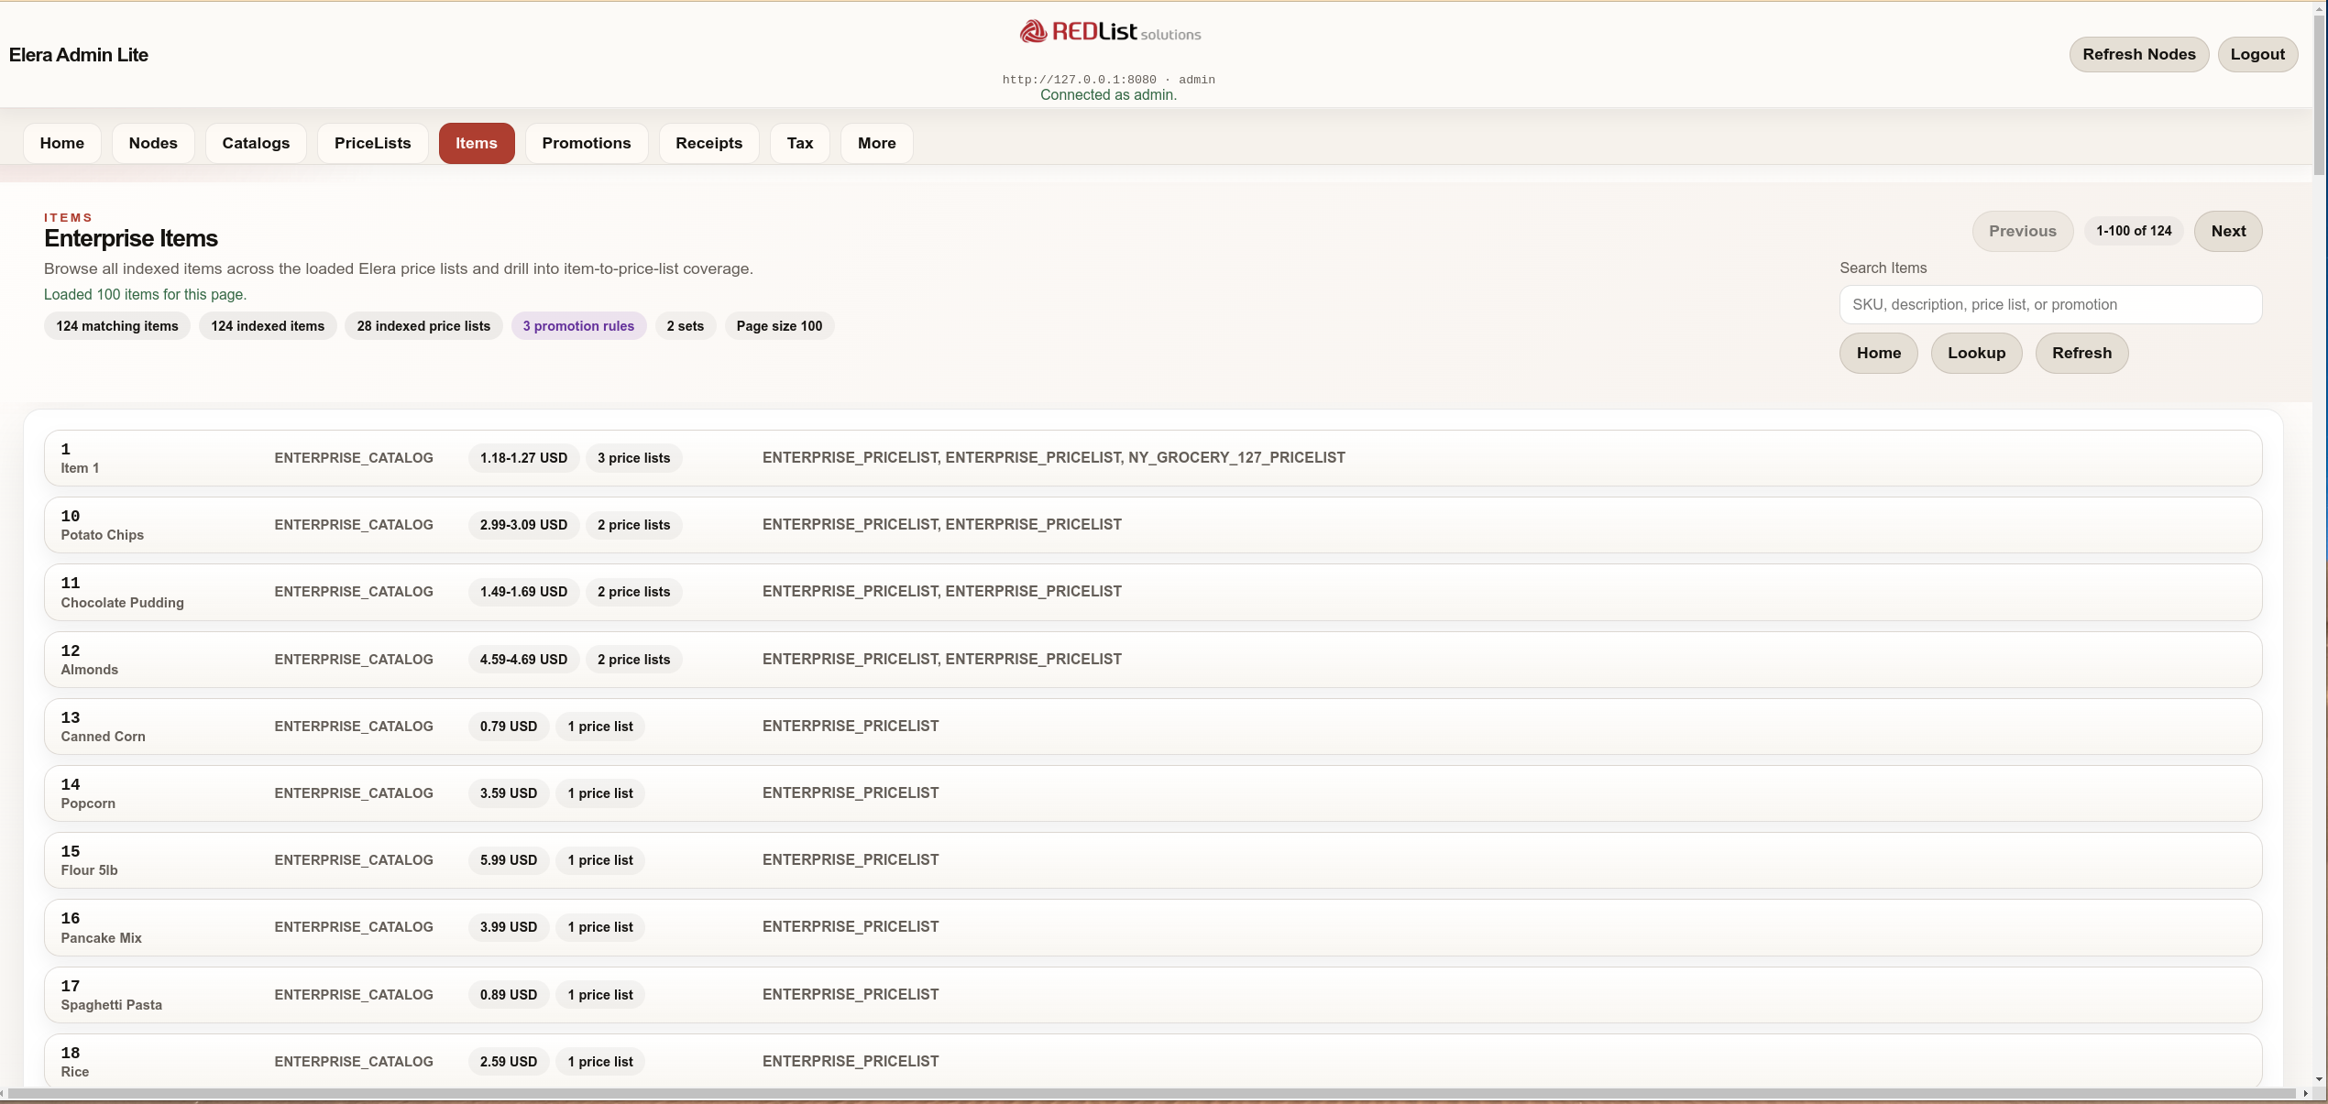Click the 124 indexed items chip
This screenshot has height=1104, width=2328.
[268, 326]
